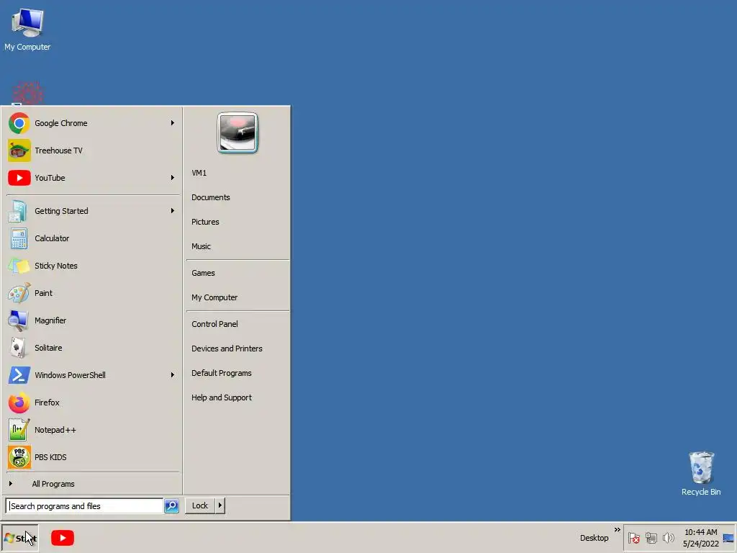Image resolution: width=737 pixels, height=553 pixels.
Task: Click the Desktop toolbar label
Action: [594, 538]
